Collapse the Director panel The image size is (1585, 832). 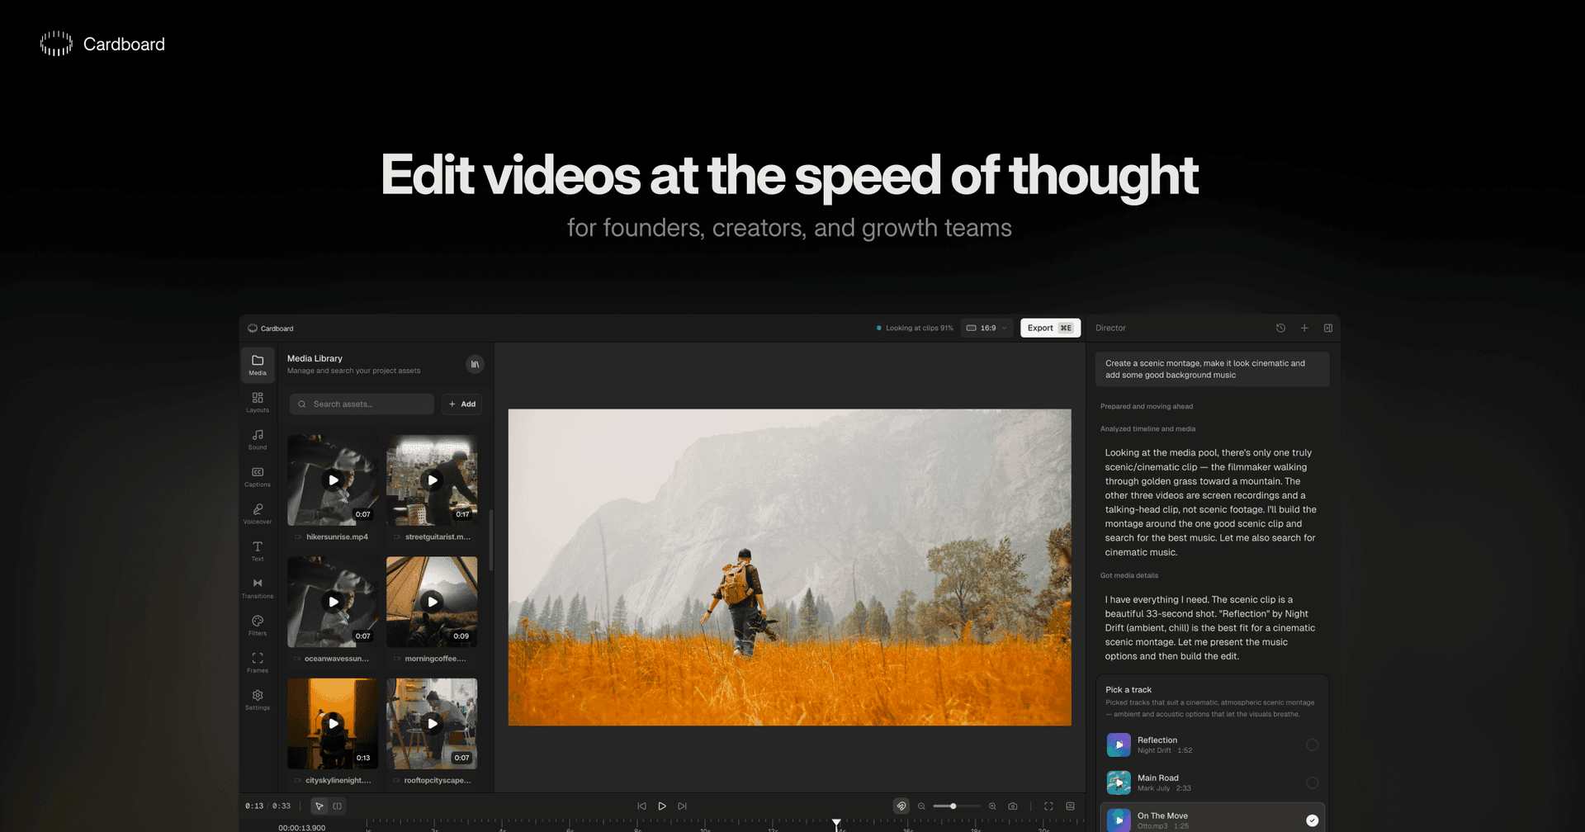(x=1327, y=328)
